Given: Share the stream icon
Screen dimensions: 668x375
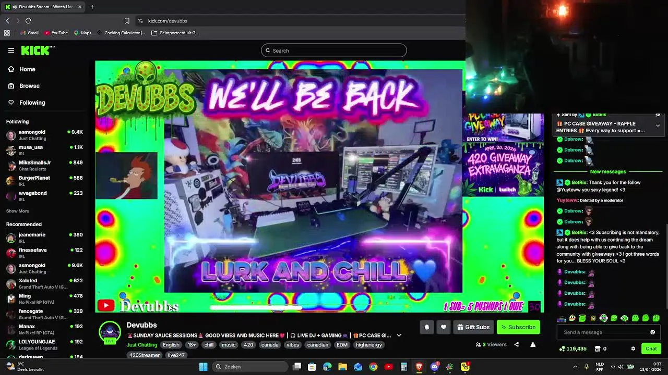Looking at the screenshot, I should pos(516,344).
